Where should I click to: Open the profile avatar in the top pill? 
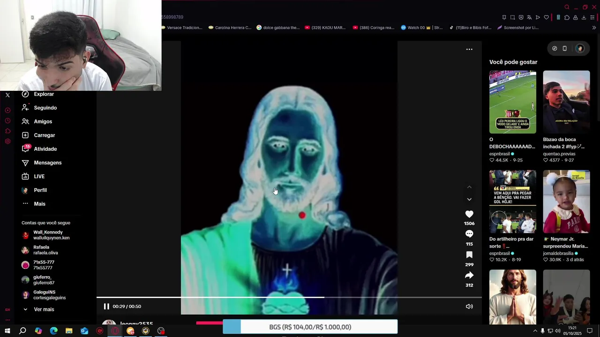point(580,48)
